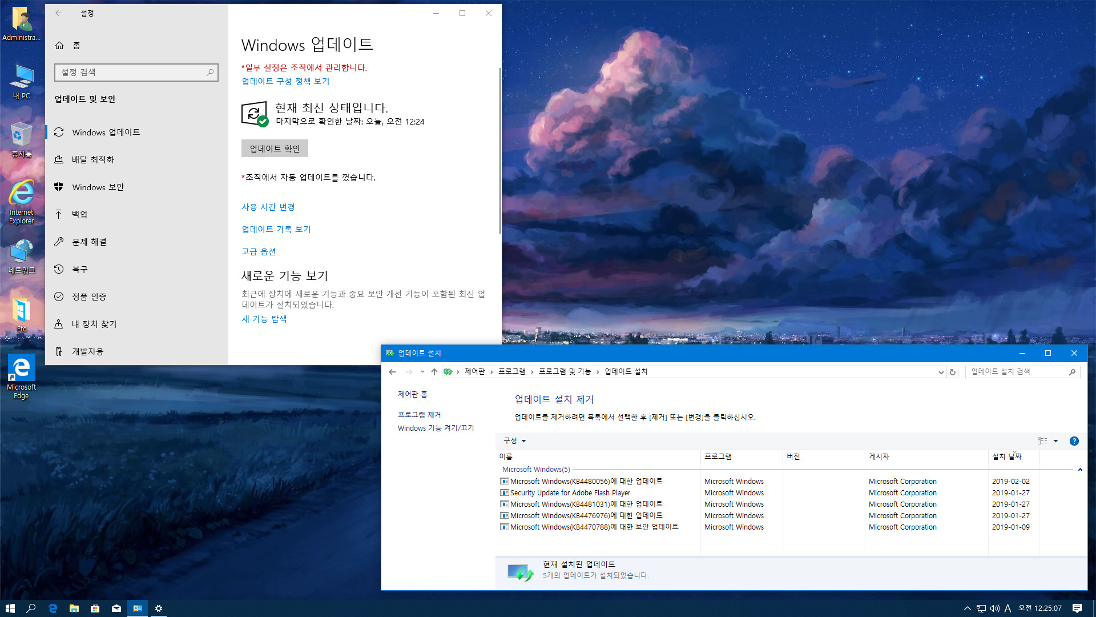Screen dimensions: 1096x617
Task: Select the 내 PC desktop icon
Action: click(x=22, y=82)
